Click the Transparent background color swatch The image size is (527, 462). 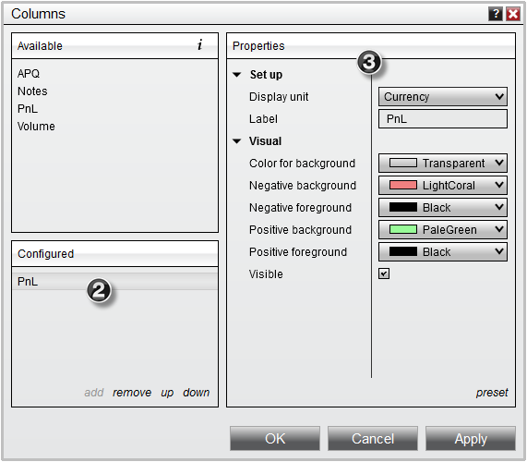click(403, 163)
